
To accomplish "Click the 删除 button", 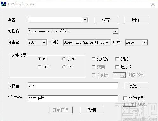I will (x=136, y=20).
